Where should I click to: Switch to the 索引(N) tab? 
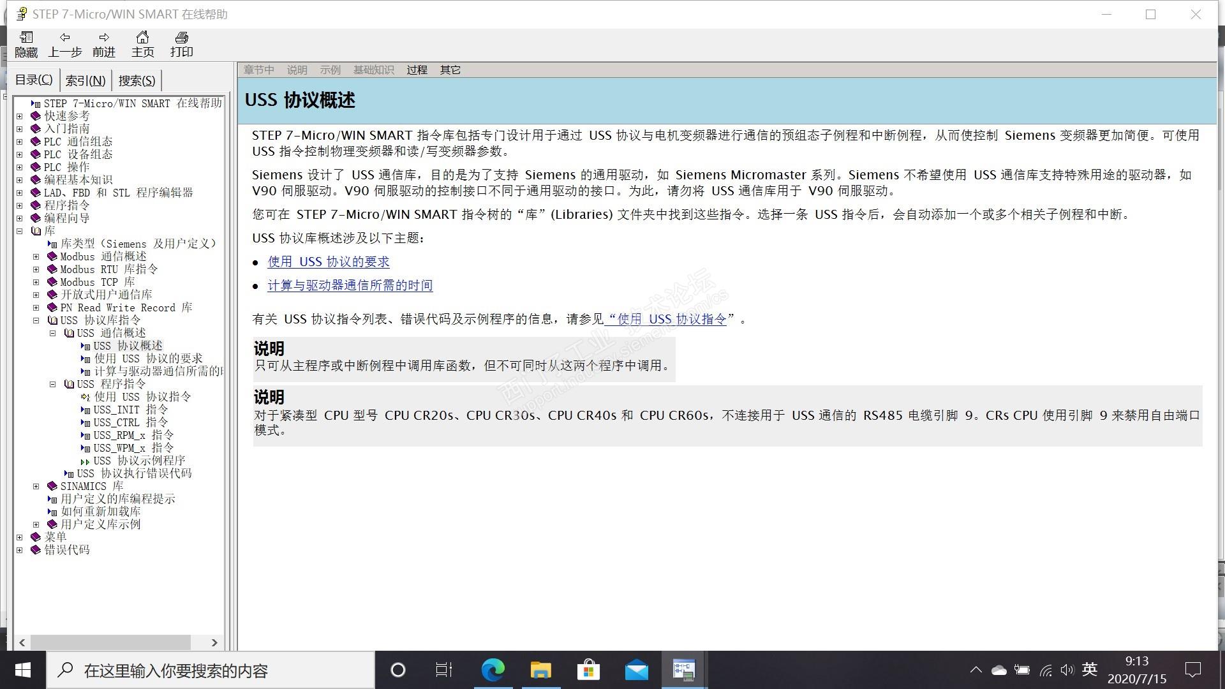85,80
